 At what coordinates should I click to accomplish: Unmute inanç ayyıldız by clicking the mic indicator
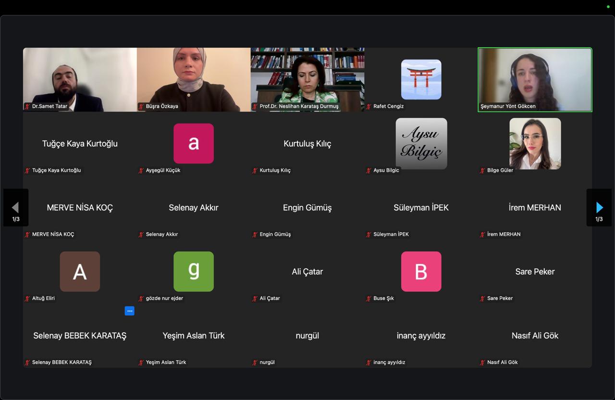368,362
